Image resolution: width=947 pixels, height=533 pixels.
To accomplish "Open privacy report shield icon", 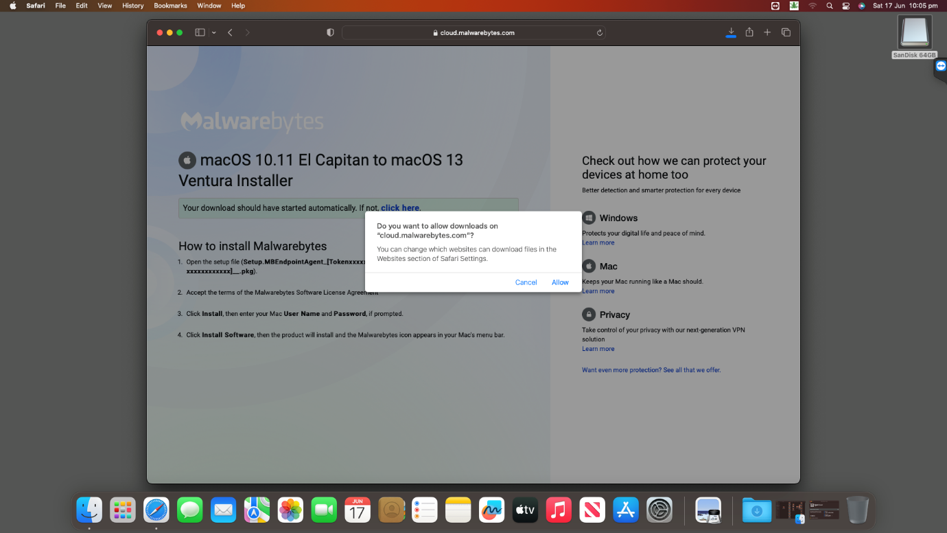I will [x=330, y=32].
